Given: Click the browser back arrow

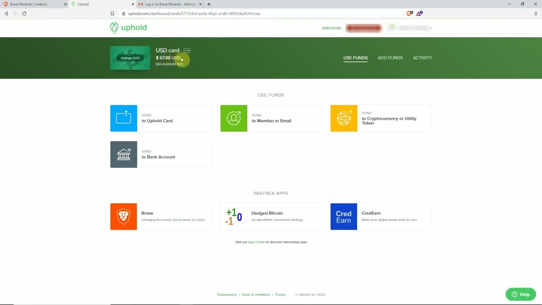Looking at the screenshot, I should [x=6, y=14].
